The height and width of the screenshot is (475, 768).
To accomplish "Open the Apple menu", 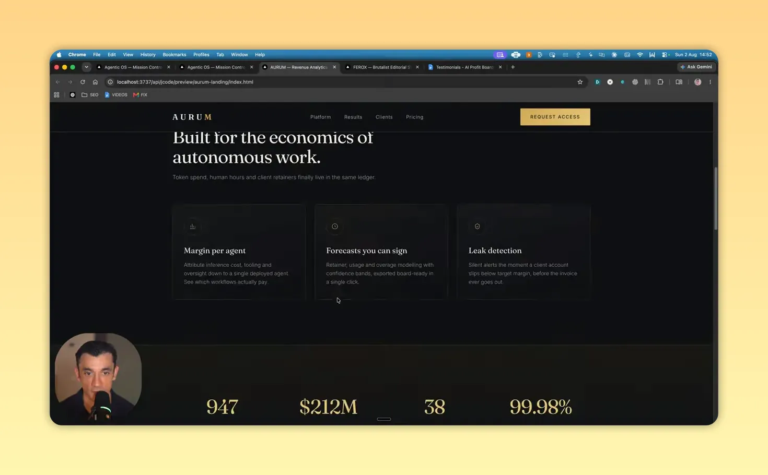I will coord(59,54).
